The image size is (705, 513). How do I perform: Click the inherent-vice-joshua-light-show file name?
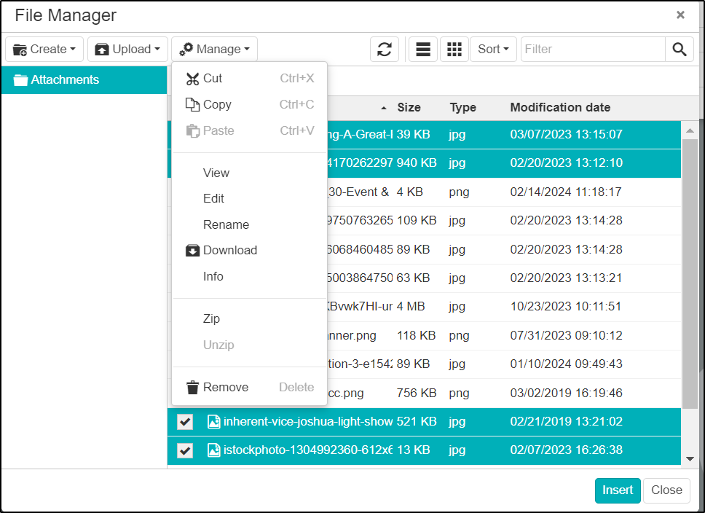click(308, 422)
